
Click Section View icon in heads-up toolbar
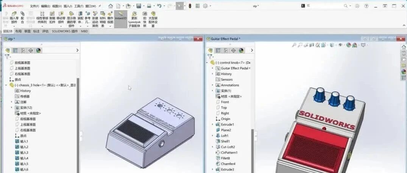click(x=312, y=45)
